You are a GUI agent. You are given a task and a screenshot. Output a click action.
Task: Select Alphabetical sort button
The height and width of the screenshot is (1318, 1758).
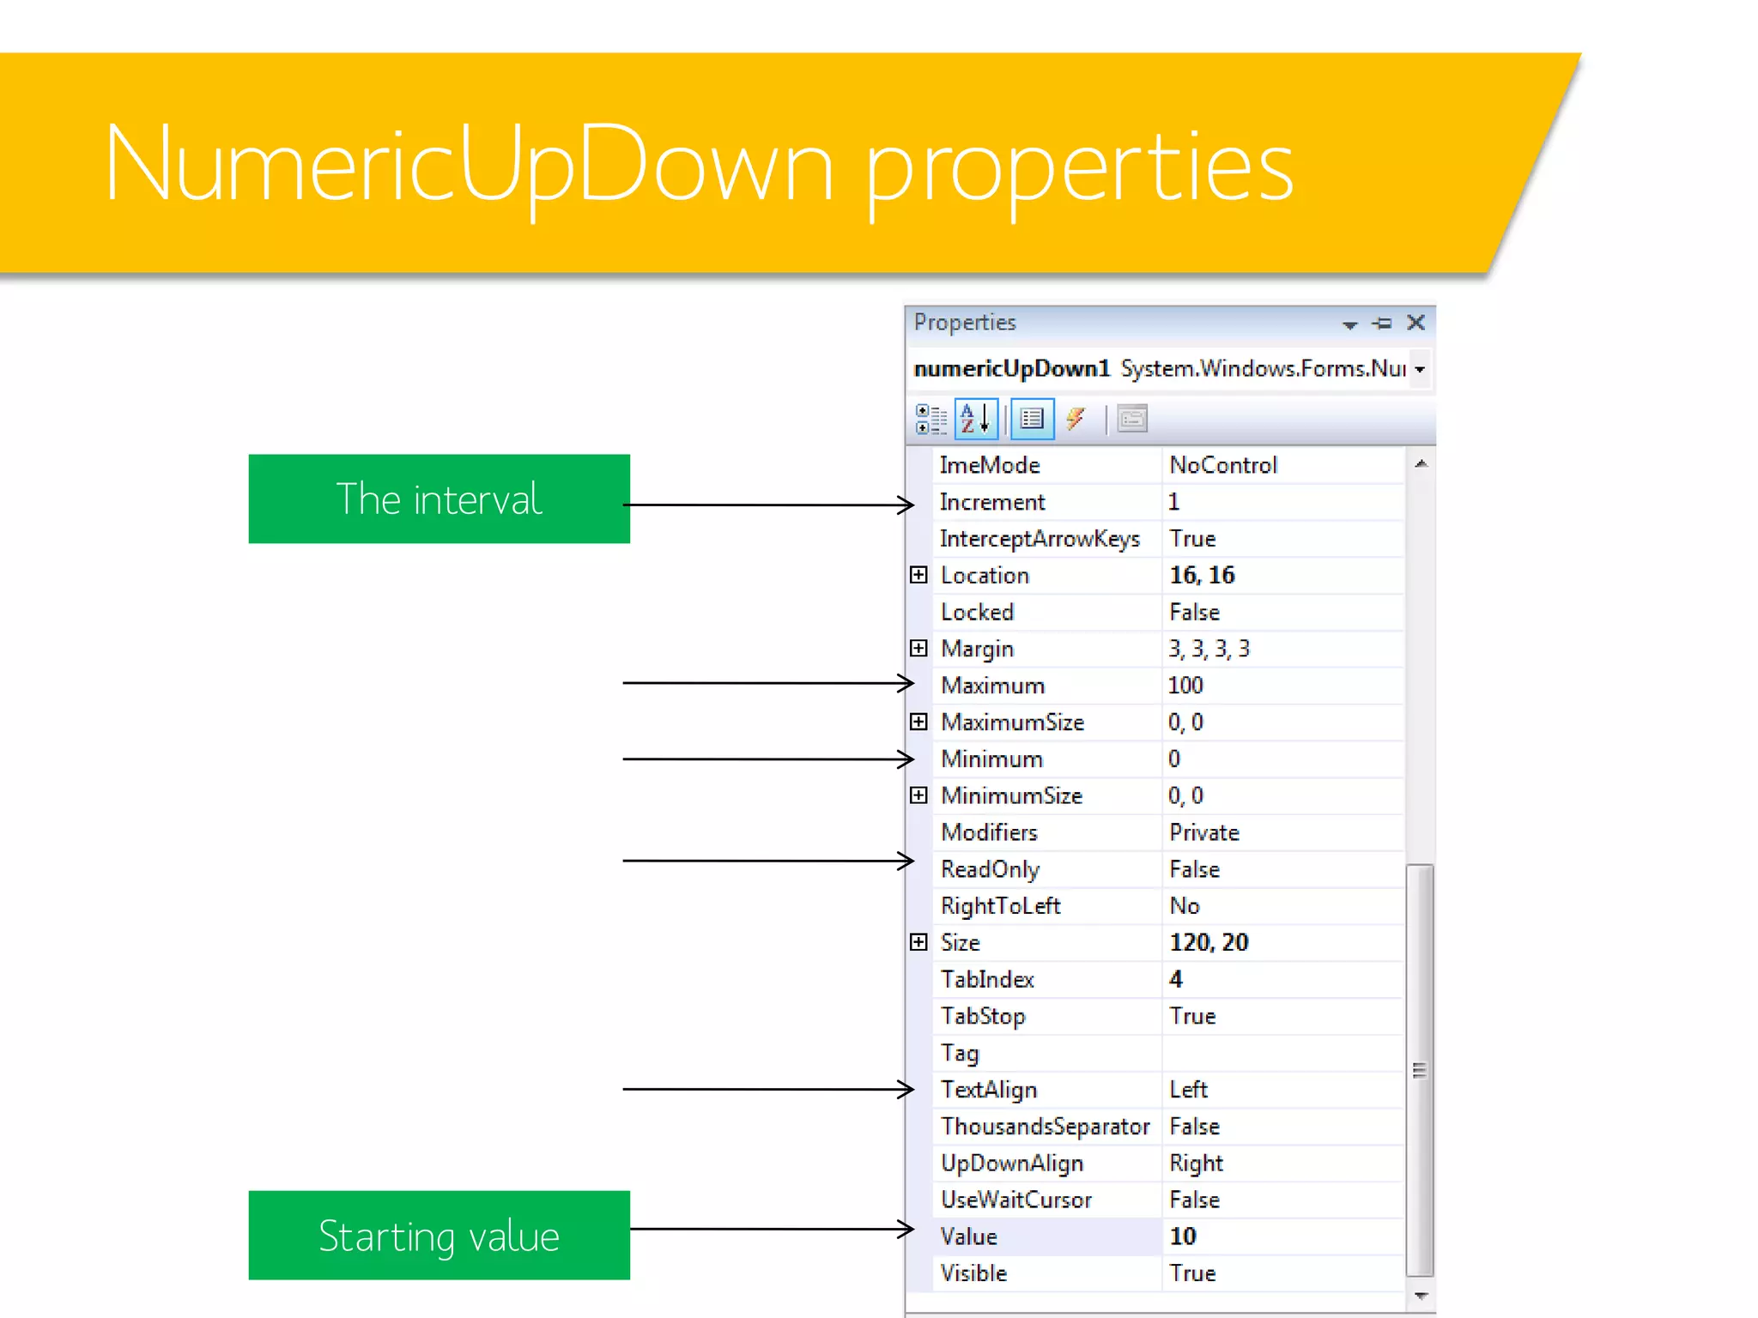[976, 420]
